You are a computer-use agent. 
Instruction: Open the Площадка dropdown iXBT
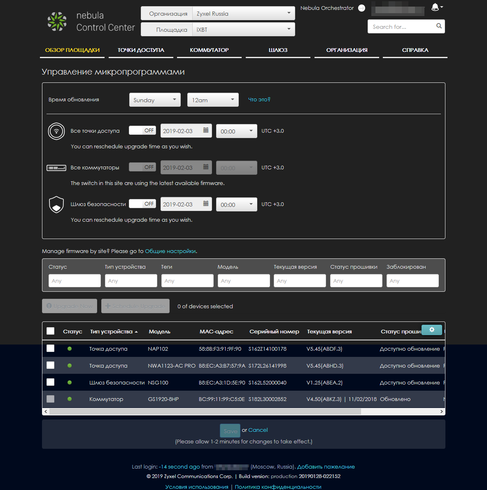click(x=244, y=29)
